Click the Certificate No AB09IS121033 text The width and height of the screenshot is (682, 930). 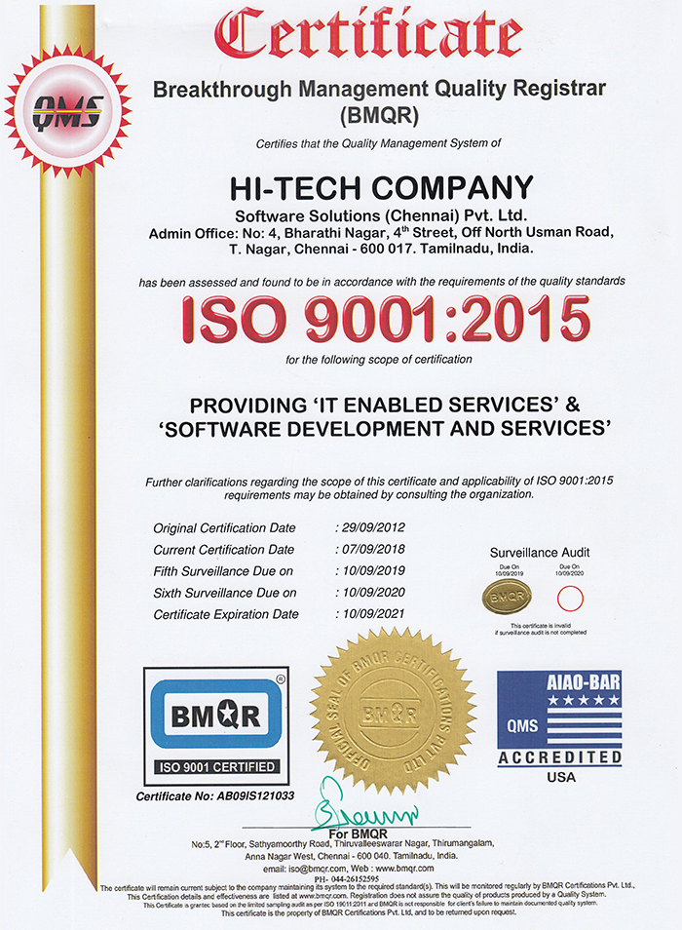[217, 796]
